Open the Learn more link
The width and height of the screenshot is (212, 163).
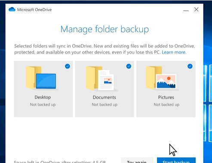174,52
